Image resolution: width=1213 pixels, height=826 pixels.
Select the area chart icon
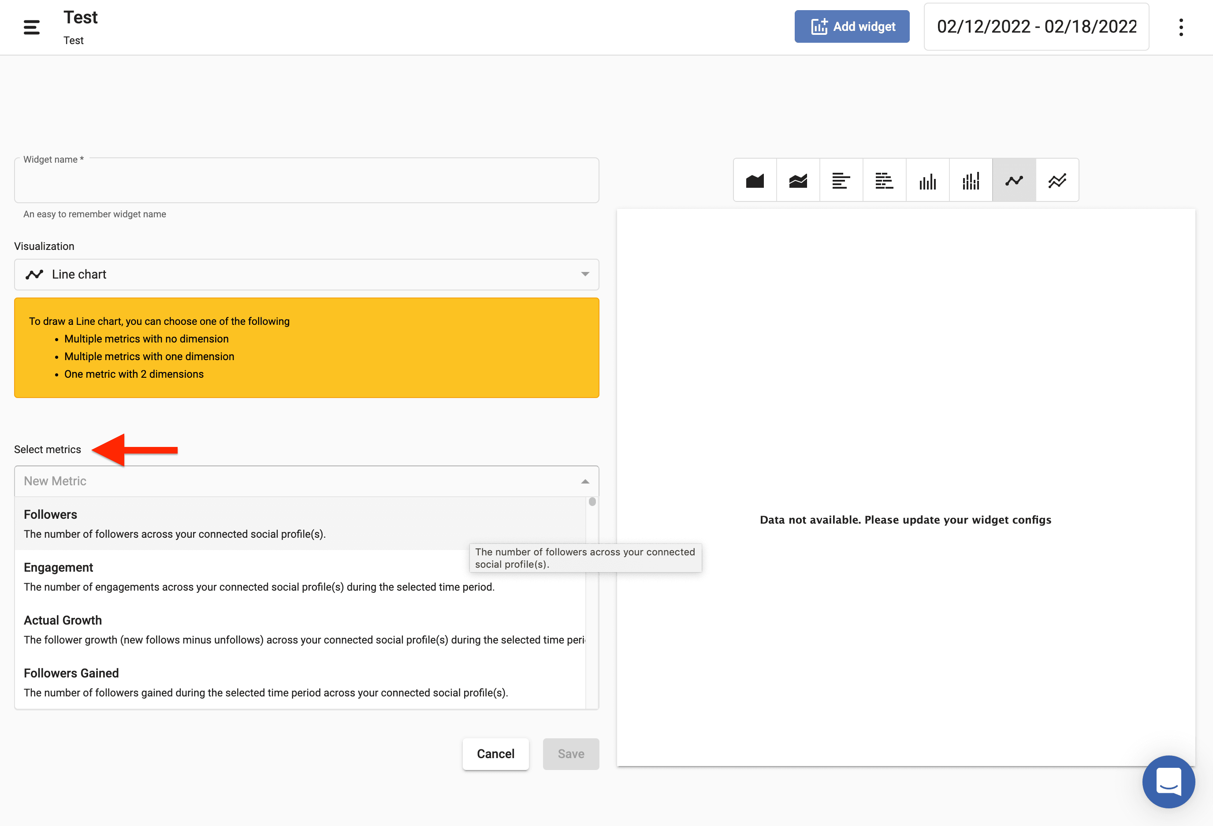coord(754,181)
